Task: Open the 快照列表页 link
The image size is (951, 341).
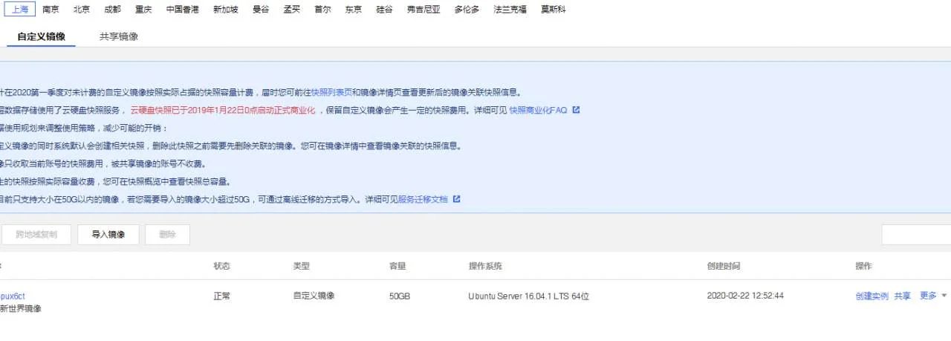Action: [x=331, y=93]
